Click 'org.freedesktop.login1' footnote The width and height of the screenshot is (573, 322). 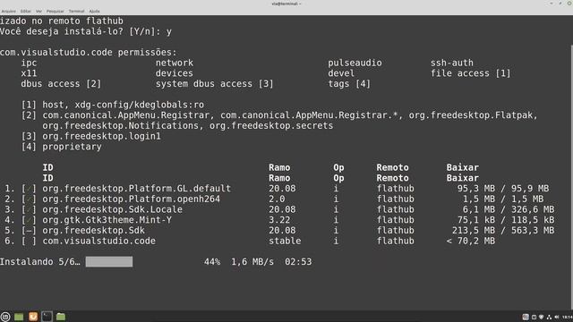101,137
